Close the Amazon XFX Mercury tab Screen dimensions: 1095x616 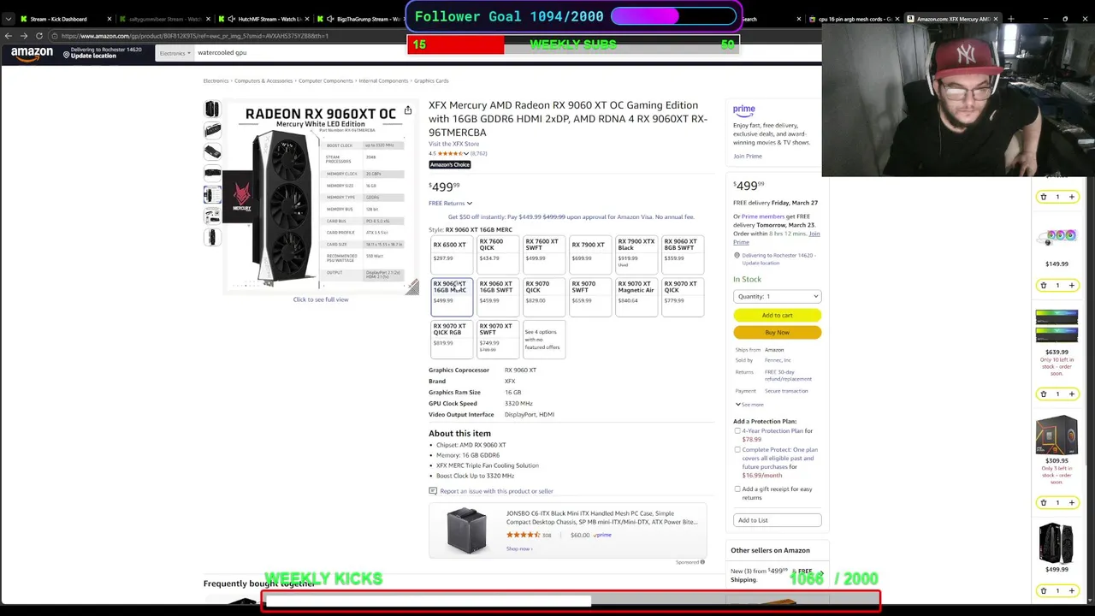pos(995,19)
